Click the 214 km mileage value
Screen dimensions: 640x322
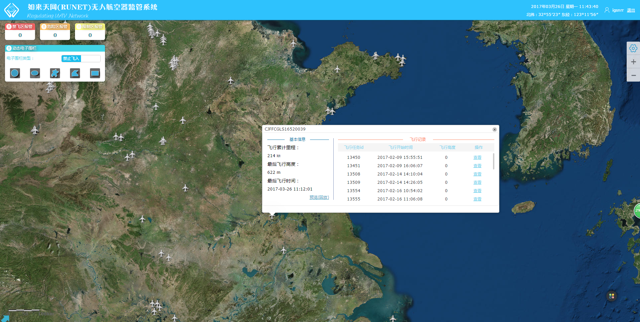pos(274,156)
